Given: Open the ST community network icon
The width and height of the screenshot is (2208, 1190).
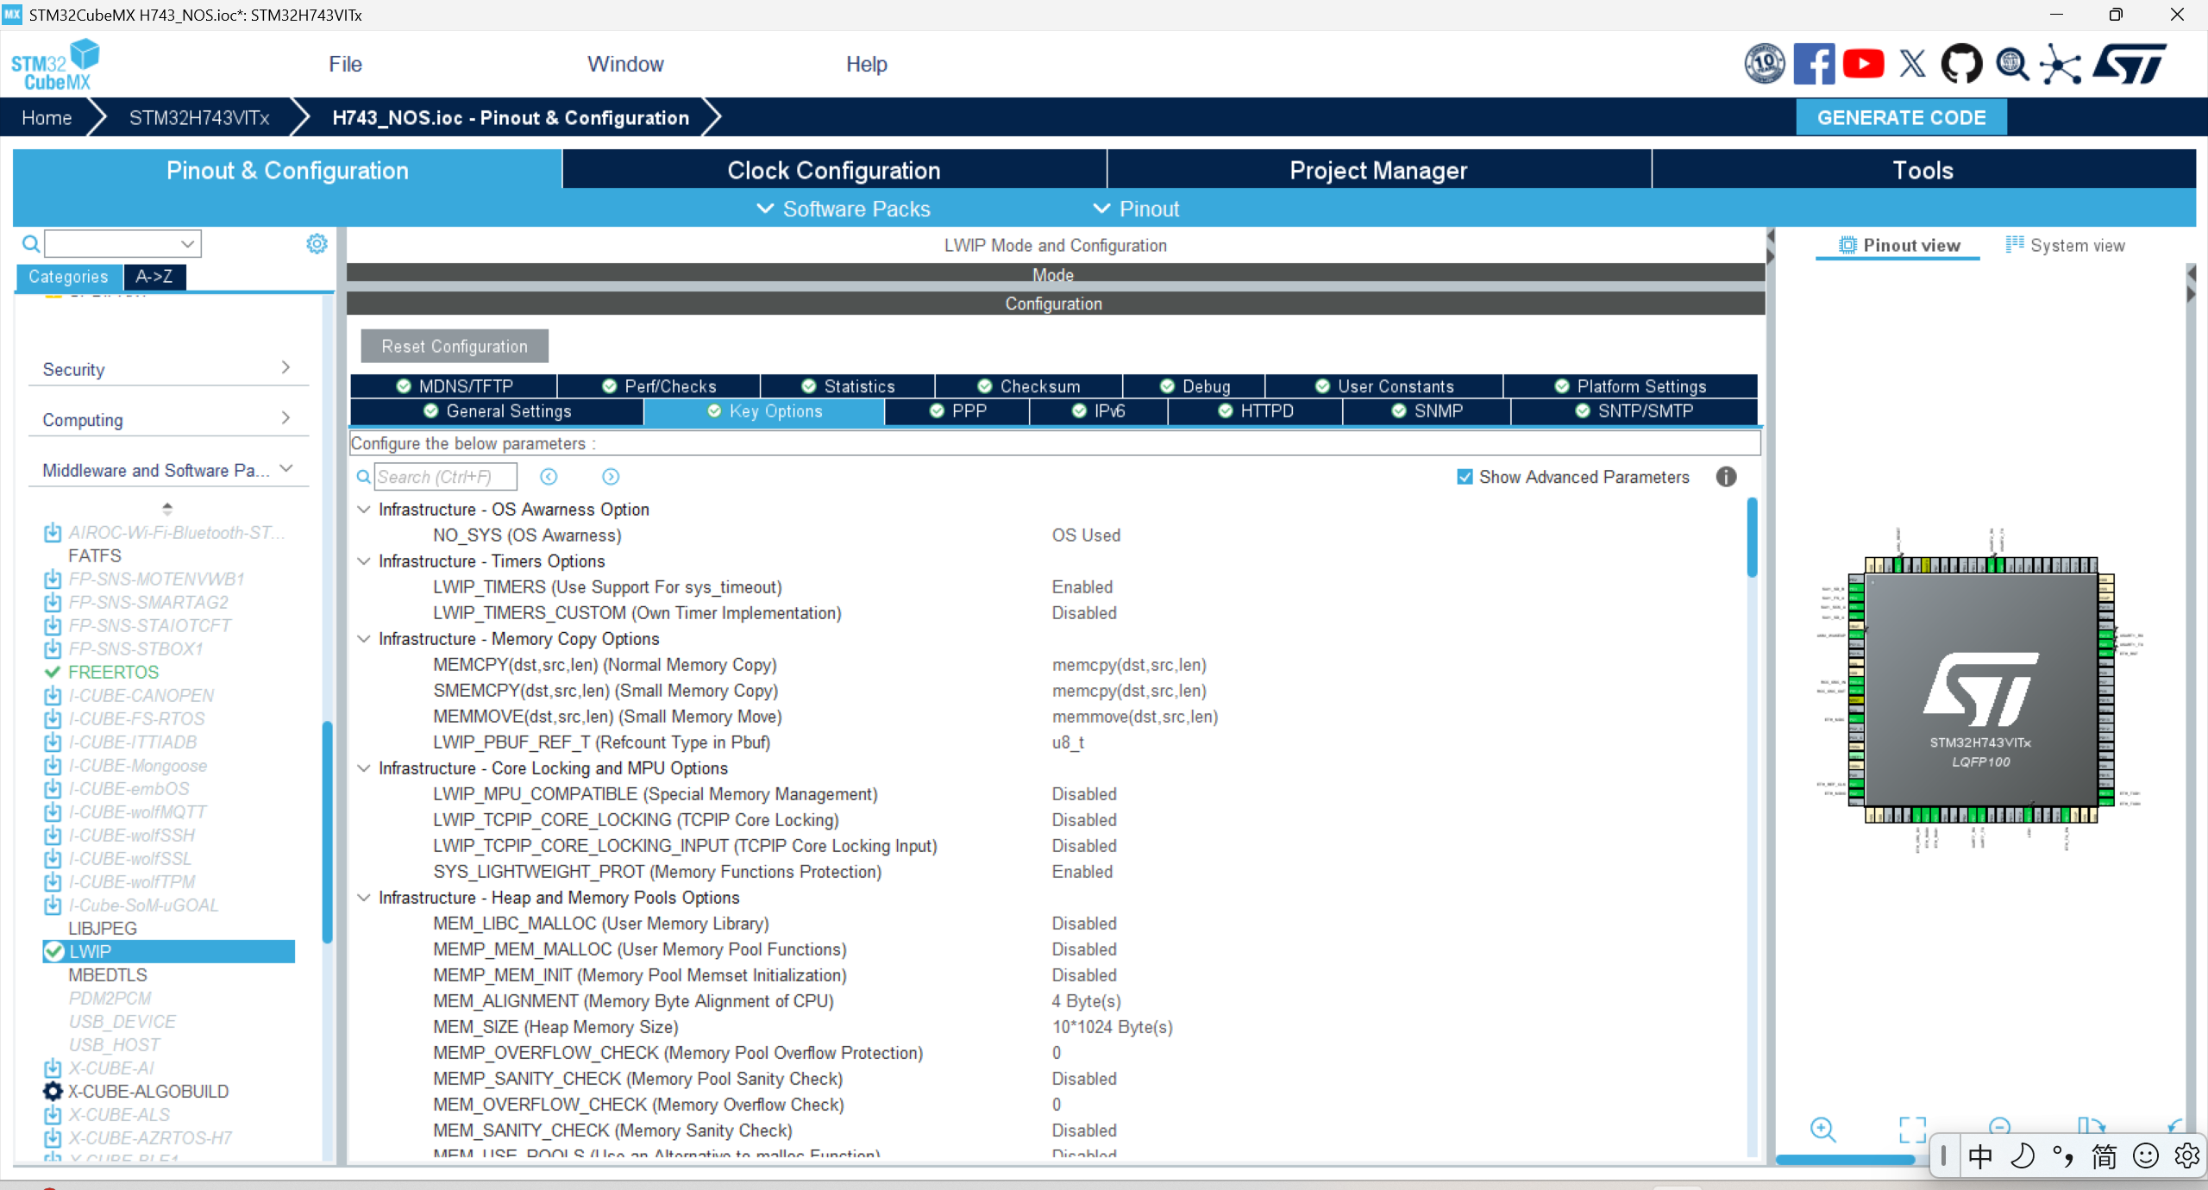Looking at the screenshot, I should pyautogui.click(x=2061, y=64).
